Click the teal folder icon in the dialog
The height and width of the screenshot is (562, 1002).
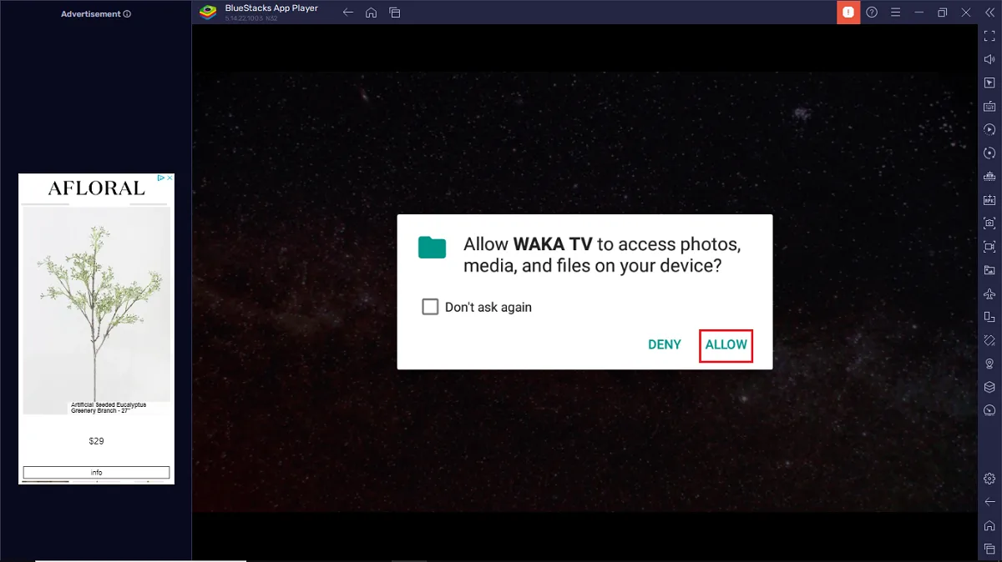coord(433,247)
